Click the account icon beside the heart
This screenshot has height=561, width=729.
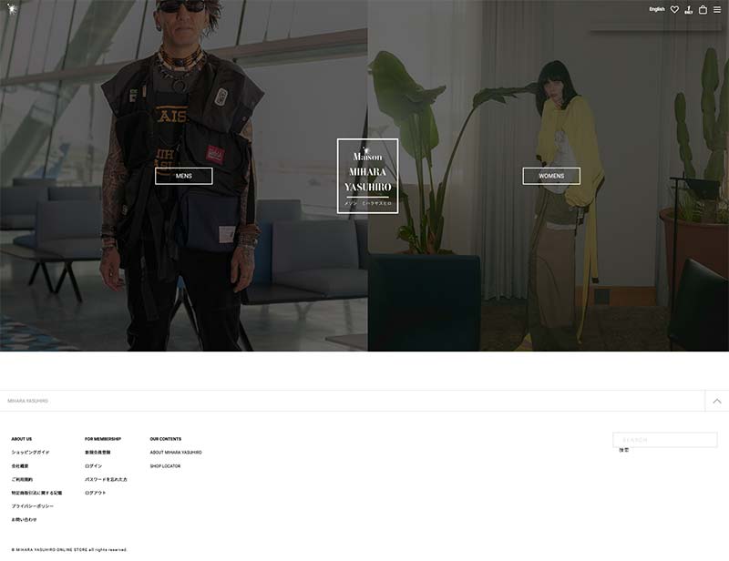click(x=689, y=10)
